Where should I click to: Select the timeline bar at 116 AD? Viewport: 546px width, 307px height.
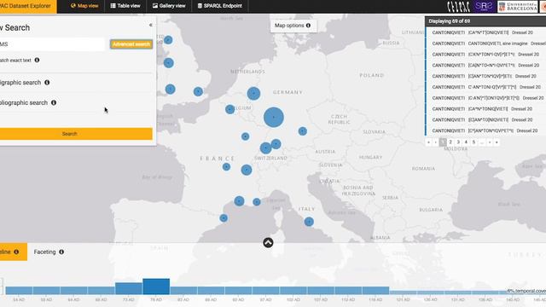[x=375, y=291]
